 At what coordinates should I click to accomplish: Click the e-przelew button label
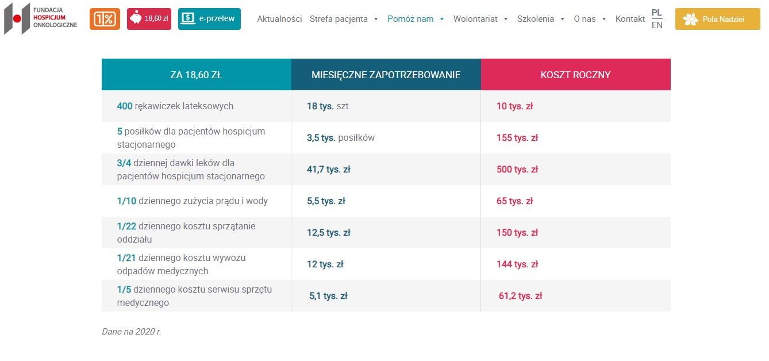click(217, 18)
